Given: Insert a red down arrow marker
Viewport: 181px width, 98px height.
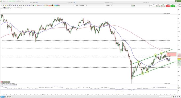Looking at the screenshot, I should pyautogui.click(x=37, y=5).
